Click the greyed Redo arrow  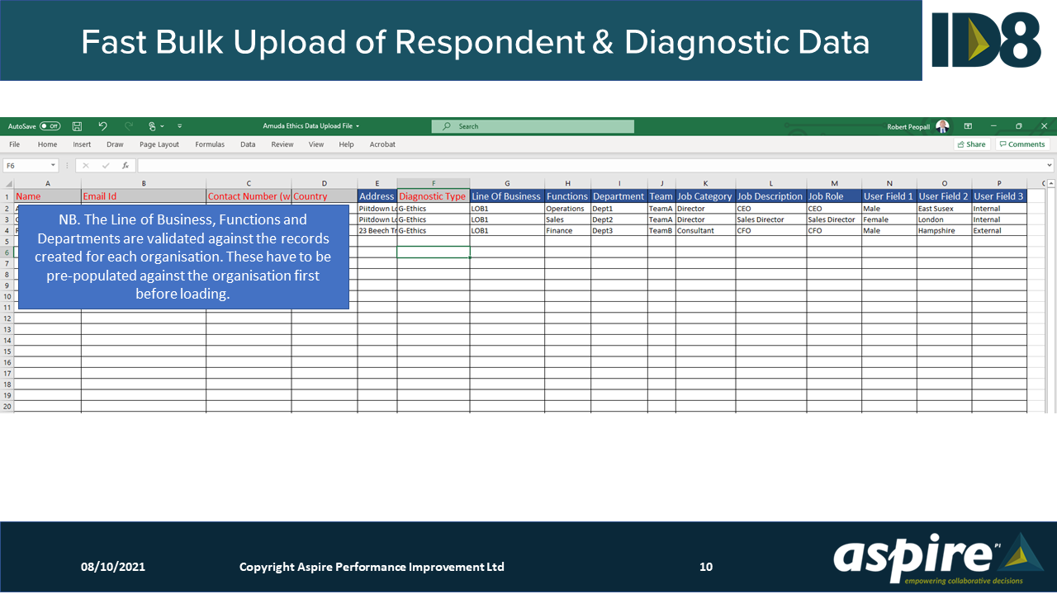(129, 126)
